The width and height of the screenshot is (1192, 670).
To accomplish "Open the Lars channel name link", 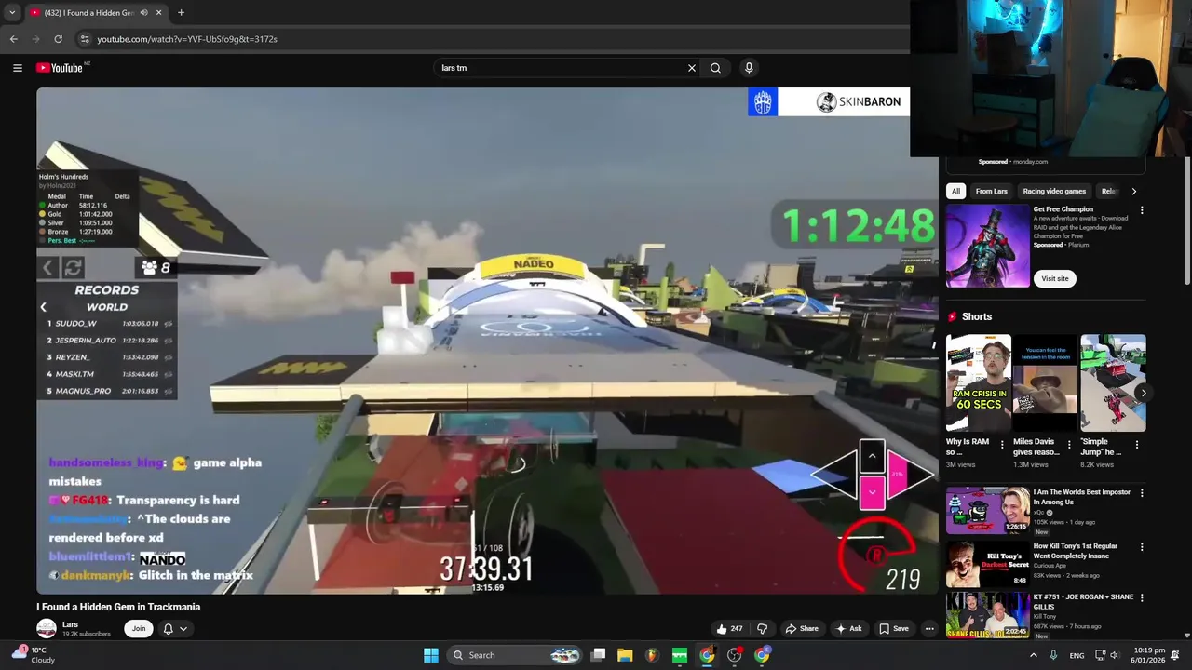I will (x=70, y=624).
